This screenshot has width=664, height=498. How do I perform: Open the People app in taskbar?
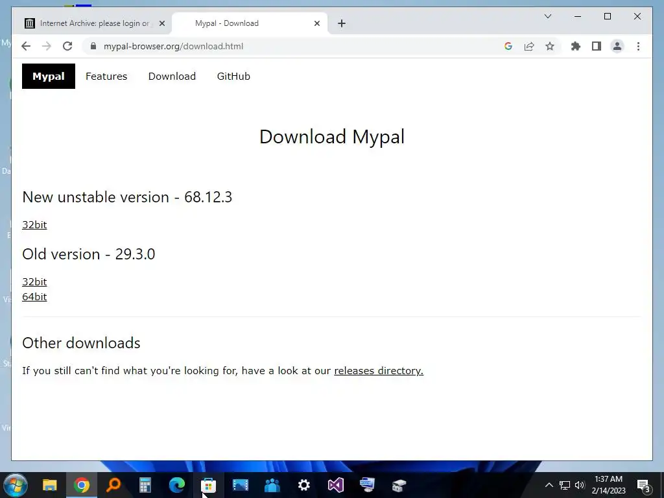tap(272, 485)
